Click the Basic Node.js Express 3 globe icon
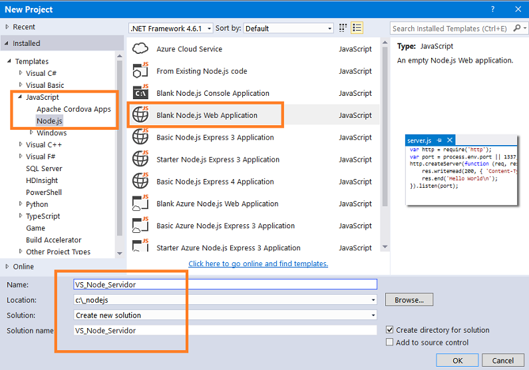The image size is (529, 370). point(140,137)
